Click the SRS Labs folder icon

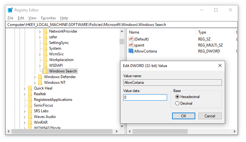click(30, 111)
